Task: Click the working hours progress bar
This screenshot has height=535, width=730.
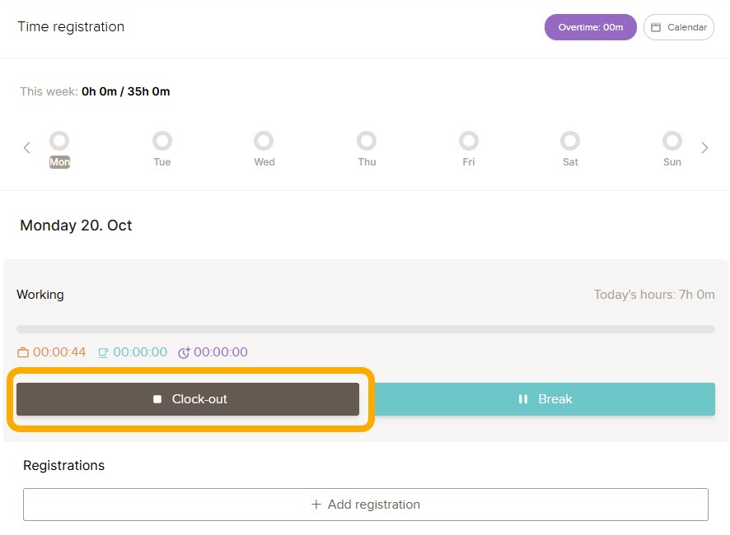Action: point(365,329)
